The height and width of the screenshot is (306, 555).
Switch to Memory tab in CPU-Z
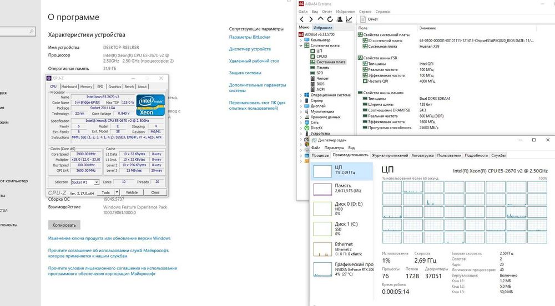[86, 86]
